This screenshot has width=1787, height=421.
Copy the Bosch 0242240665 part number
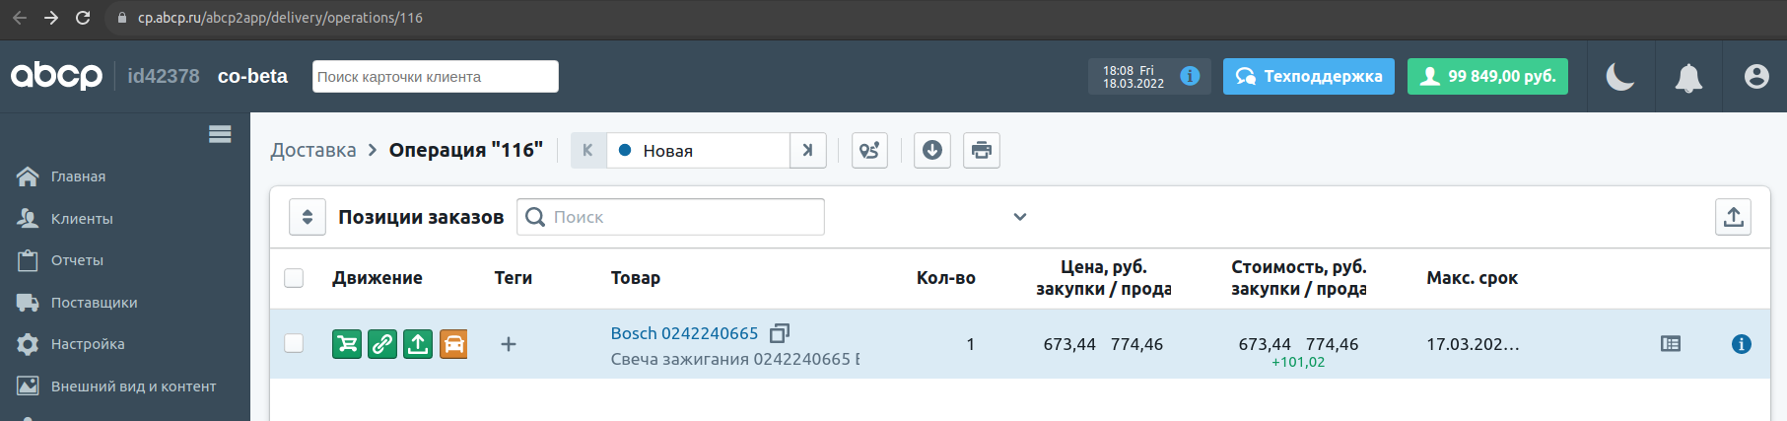(780, 333)
